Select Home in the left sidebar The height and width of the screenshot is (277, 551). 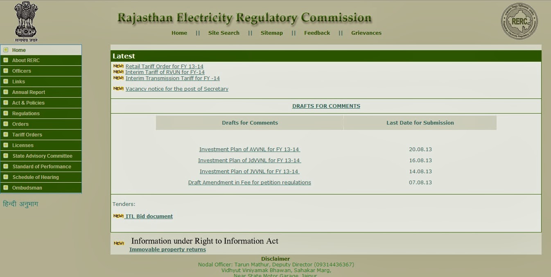coord(41,50)
